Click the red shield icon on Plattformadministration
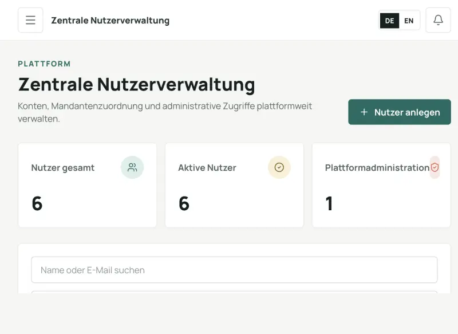458x334 pixels. click(435, 167)
